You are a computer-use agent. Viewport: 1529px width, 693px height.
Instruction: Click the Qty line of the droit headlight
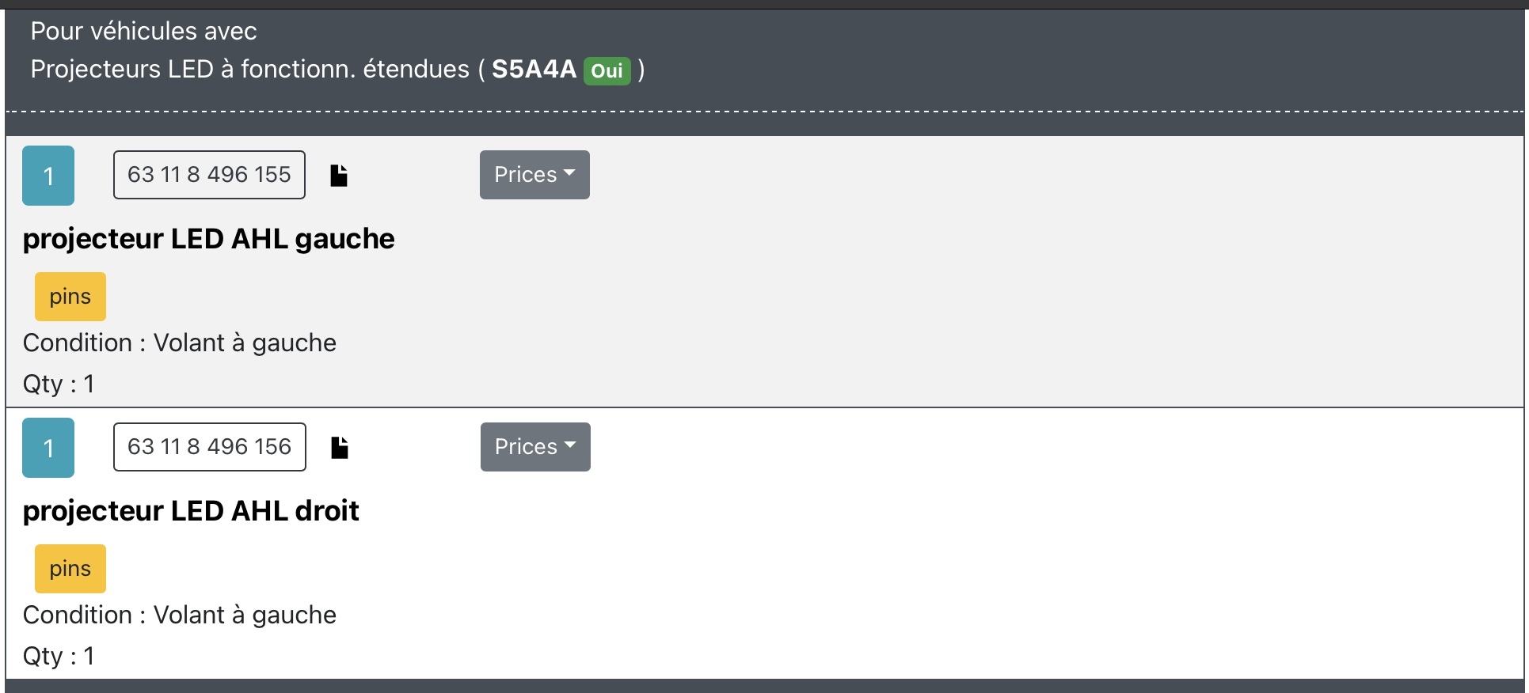pos(59,656)
